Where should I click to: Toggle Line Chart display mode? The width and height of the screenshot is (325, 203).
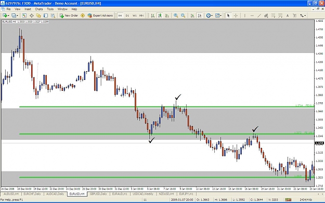(167, 16)
